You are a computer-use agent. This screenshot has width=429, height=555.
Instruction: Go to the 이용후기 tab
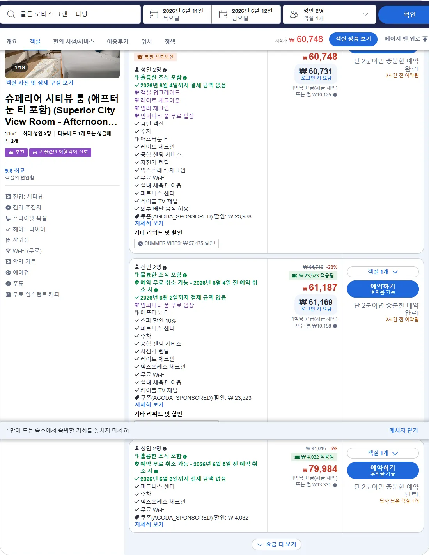[x=117, y=41]
